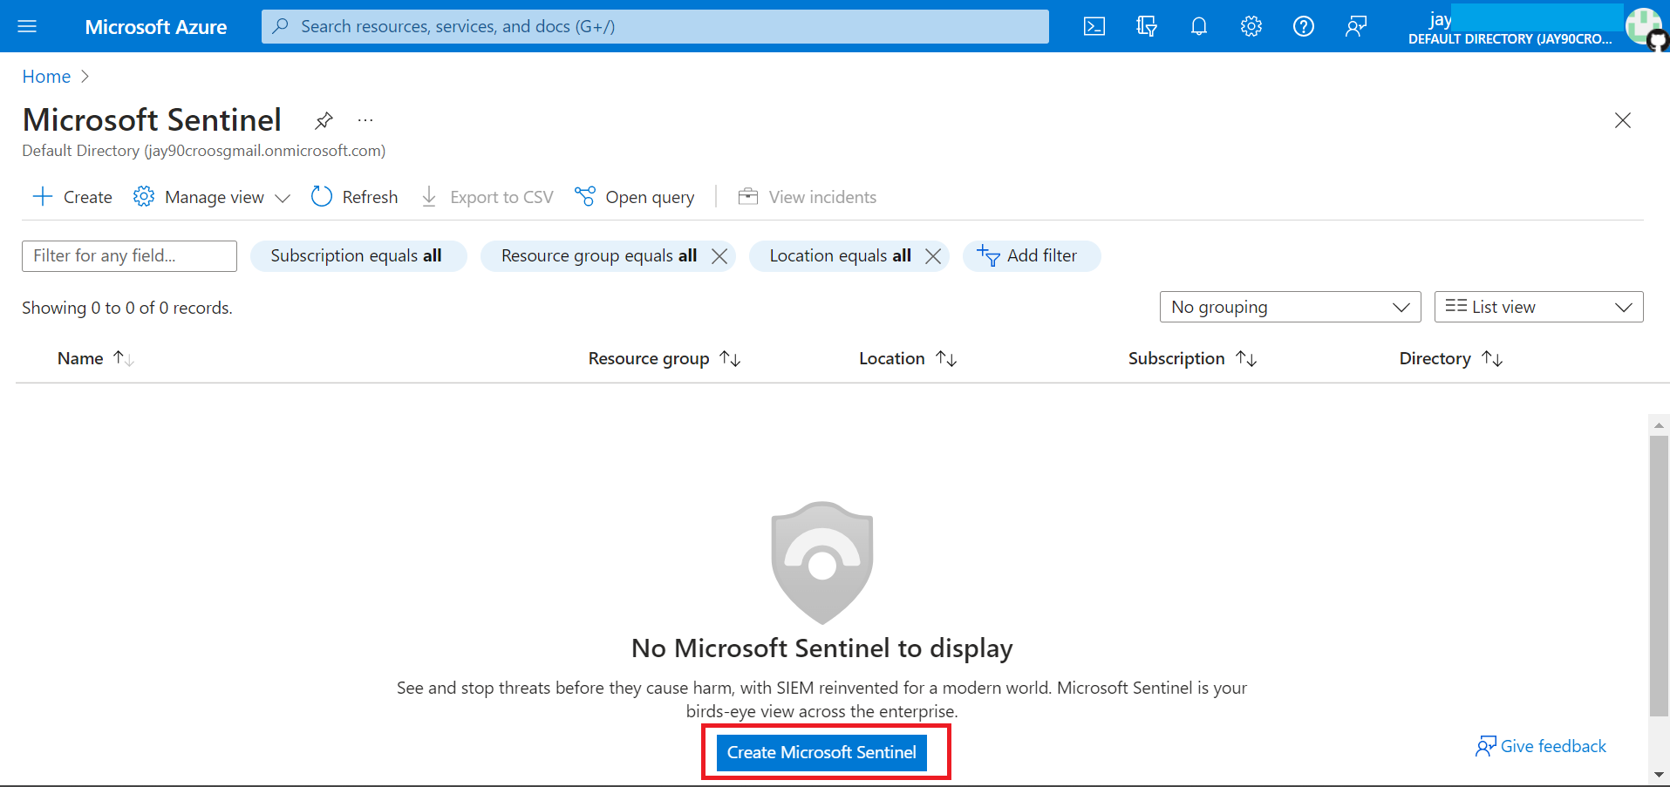Viewport: 1670px width, 787px height.
Task: Open the List view dropdown
Action: tap(1539, 307)
